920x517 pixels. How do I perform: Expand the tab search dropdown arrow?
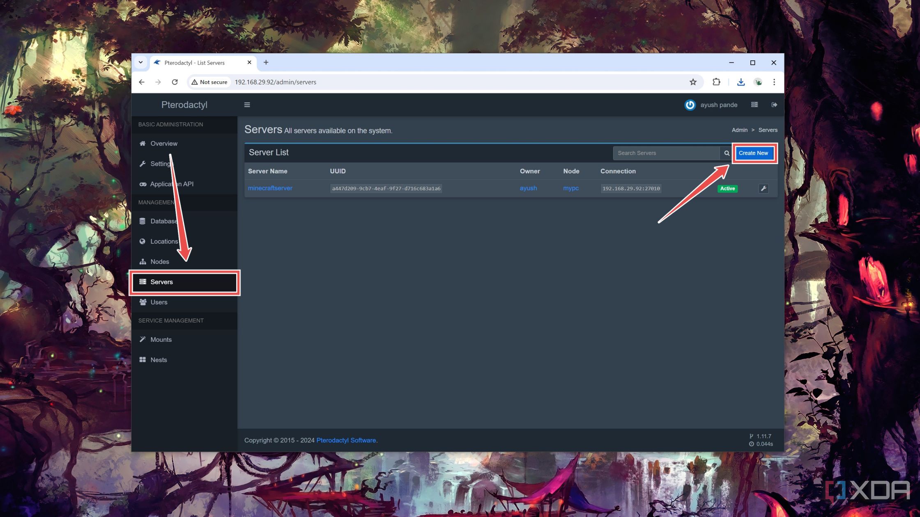tap(140, 62)
